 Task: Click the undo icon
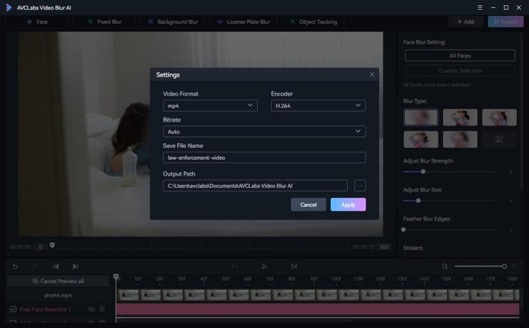pos(15,267)
